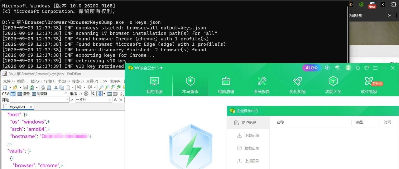This screenshot has height=169, width=399.
Task: Click the "vaults": [ line in the editor
Action: 19,151
